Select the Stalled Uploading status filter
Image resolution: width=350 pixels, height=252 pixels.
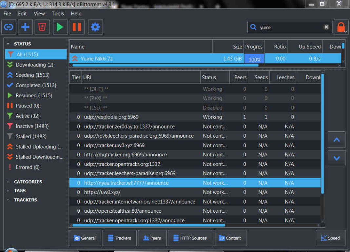coord(36,147)
